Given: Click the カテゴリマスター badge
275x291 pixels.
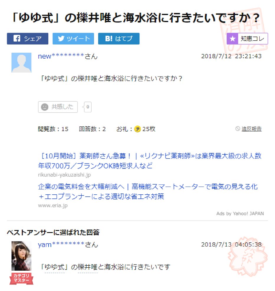Looking at the screenshot, I should [21, 278].
